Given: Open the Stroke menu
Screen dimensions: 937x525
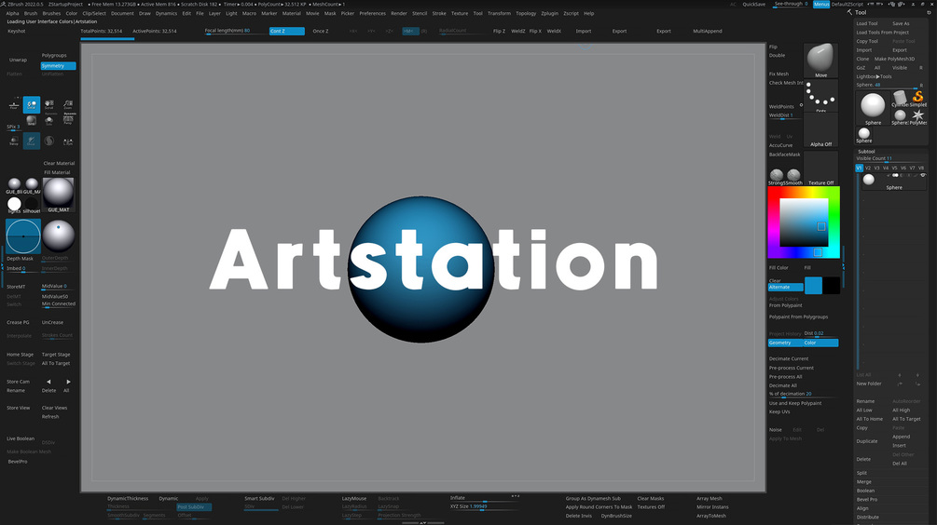Looking at the screenshot, I should [x=439, y=13].
